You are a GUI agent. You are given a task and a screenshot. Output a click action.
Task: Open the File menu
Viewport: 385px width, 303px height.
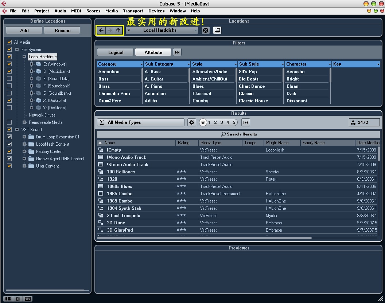click(13, 11)
